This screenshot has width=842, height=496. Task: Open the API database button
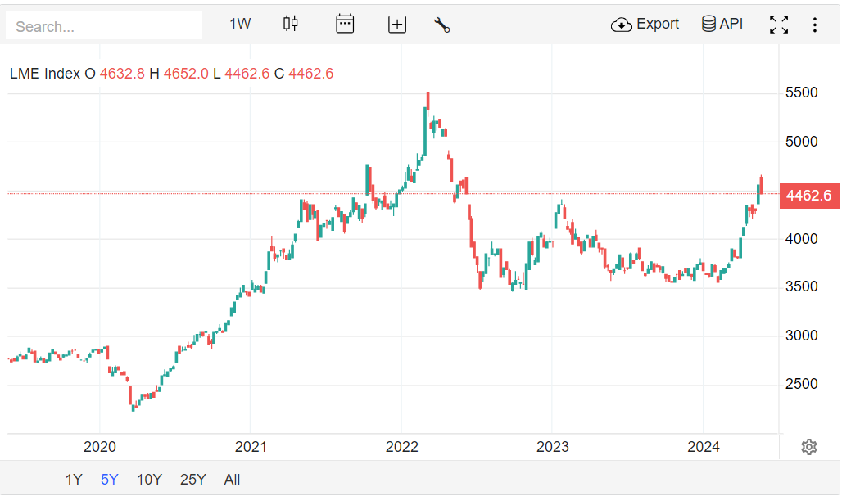click(722, 24)
